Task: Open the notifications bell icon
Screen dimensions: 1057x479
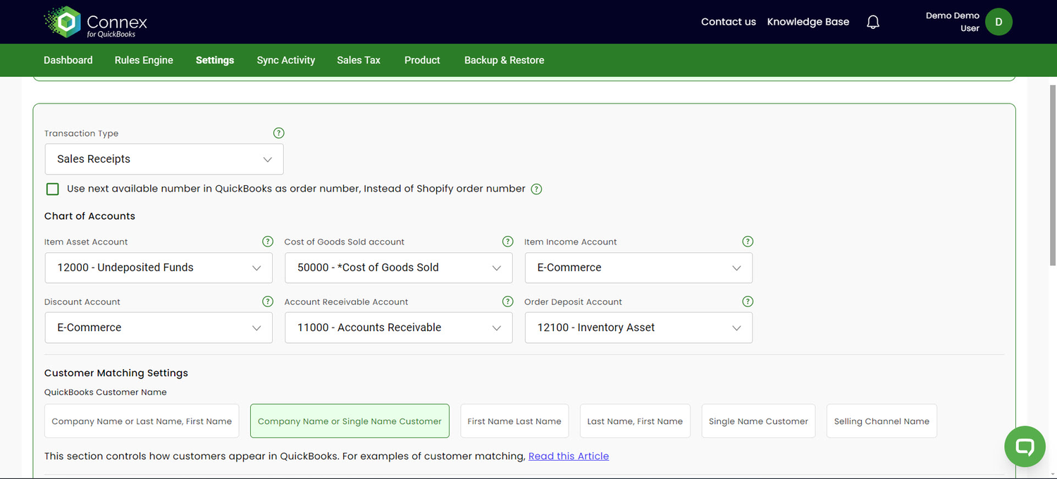Action: [x=873, y=22]
